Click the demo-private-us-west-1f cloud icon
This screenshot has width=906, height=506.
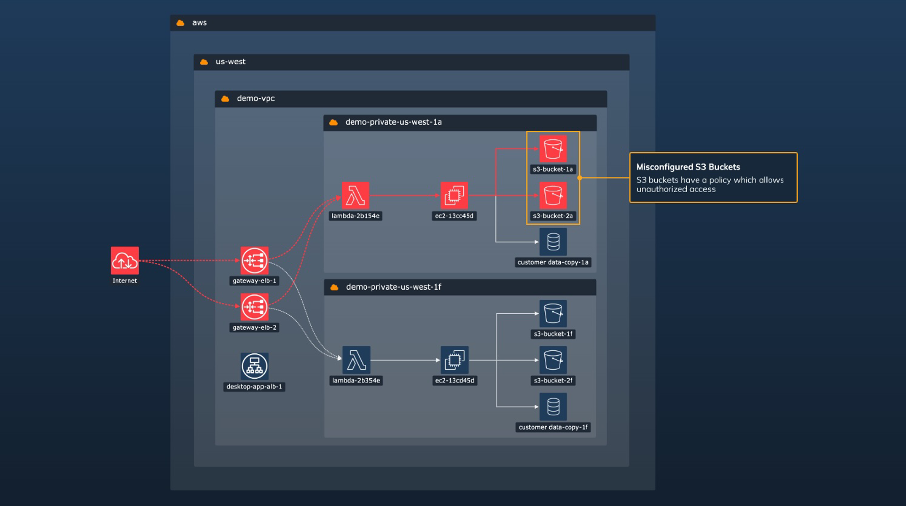[334, 287]
